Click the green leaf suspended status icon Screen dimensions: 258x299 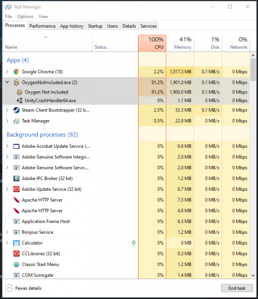click(134, 243)
